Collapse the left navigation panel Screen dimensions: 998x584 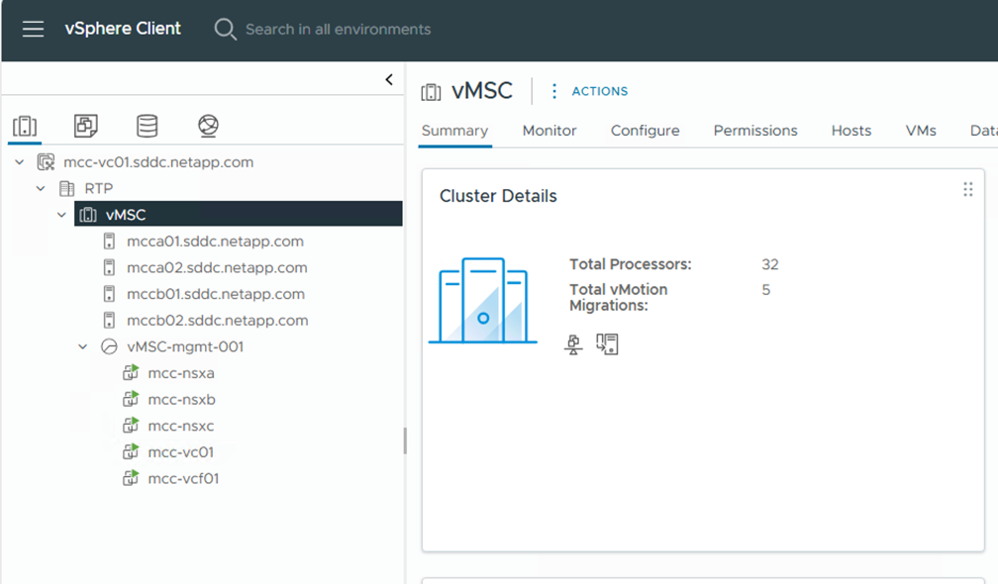[389, 80]
